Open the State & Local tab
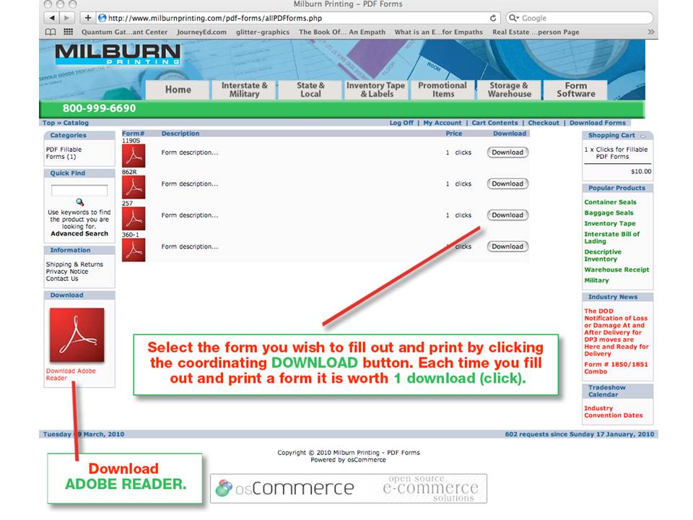This screenshot has width=693, height=520. (310, 90)
